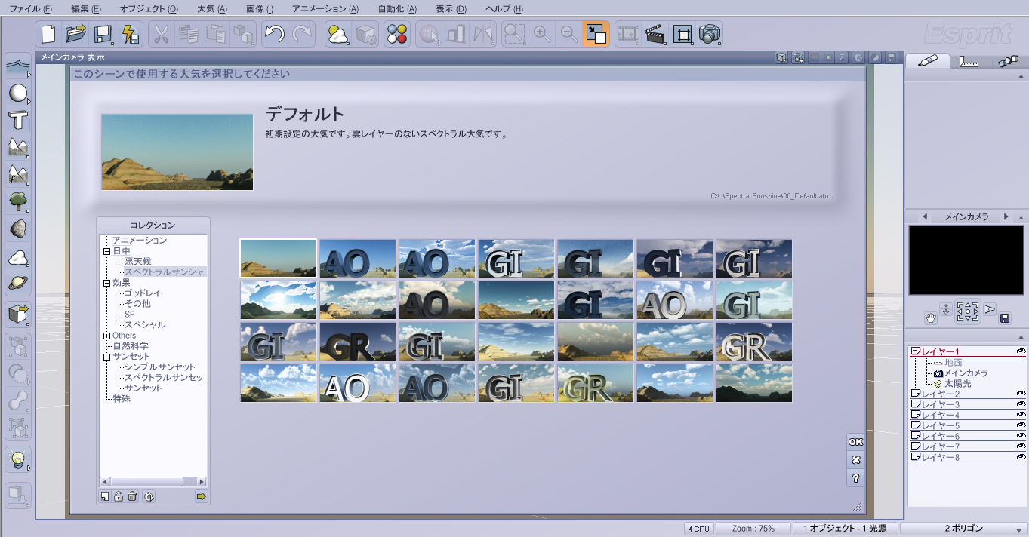This screenshot has width=1029, height=537.
Task: Collapse the サンセット tree node
Action: pyautogui.click(x=106, y=357)
